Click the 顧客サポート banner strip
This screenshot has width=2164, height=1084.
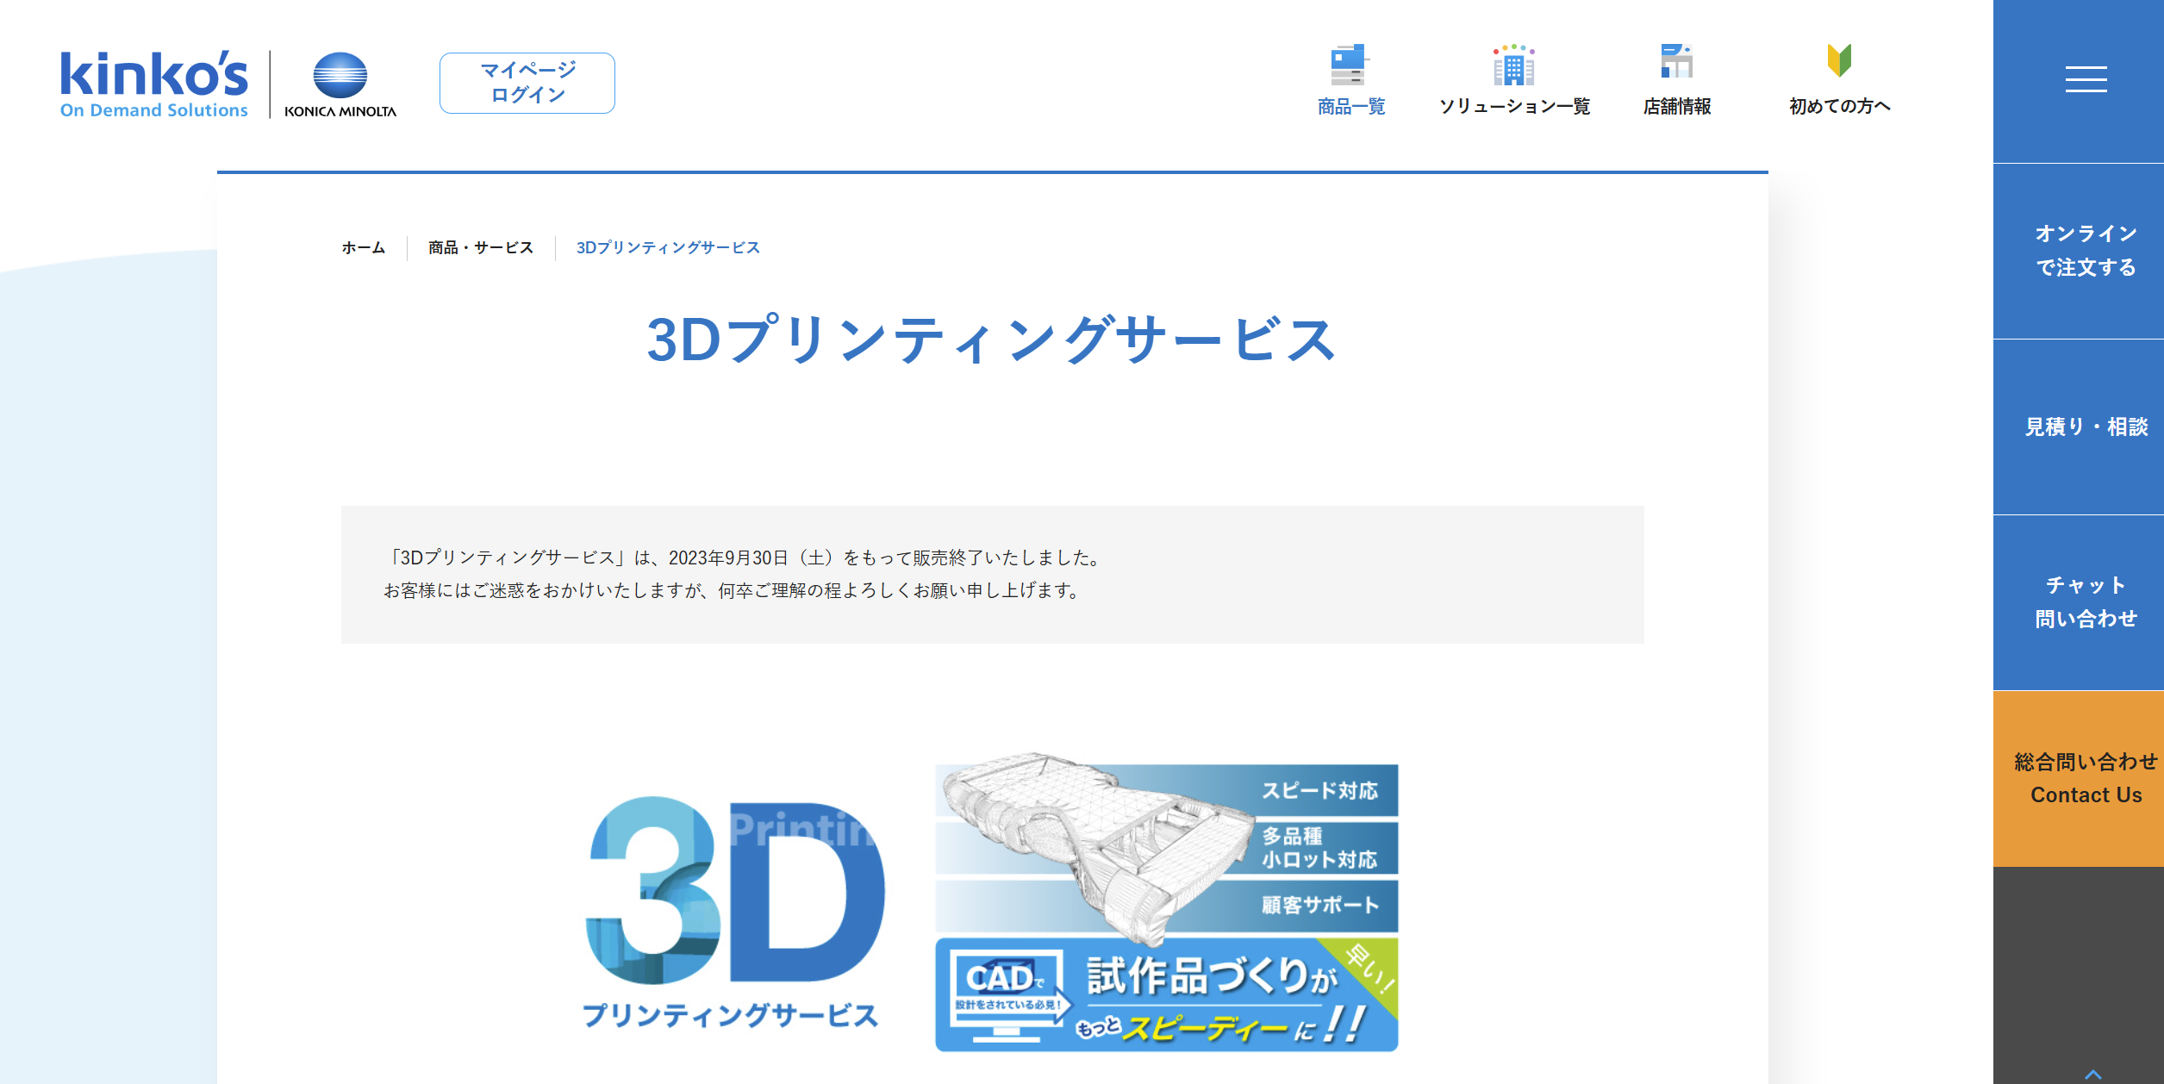point(1167,906)
